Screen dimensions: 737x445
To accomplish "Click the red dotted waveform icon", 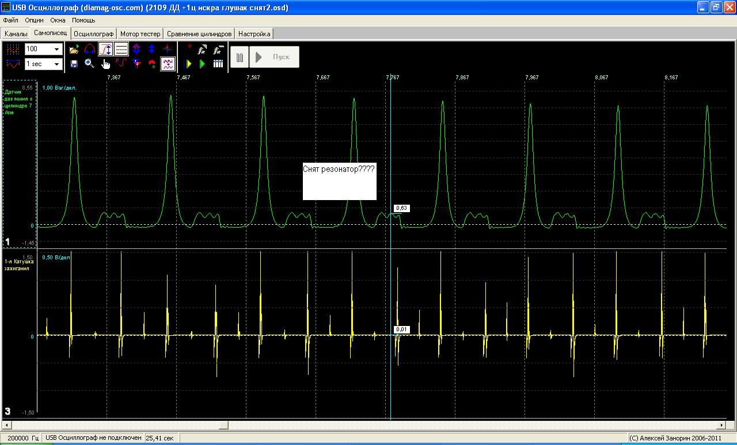I will pyautogui.click(x=13, y=49).
